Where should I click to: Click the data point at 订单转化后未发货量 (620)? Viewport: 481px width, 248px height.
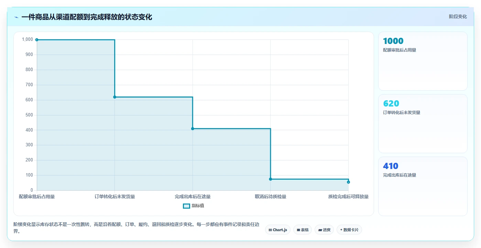pos(114,97)
